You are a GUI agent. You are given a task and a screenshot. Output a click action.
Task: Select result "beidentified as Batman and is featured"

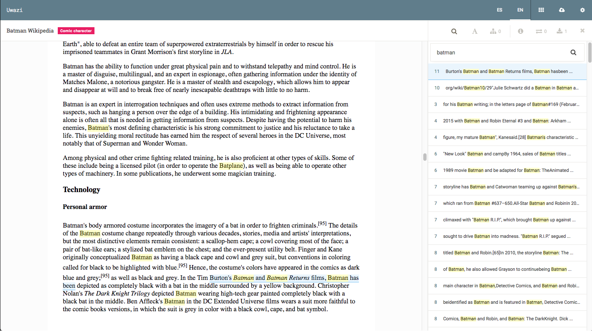[507, 302]
